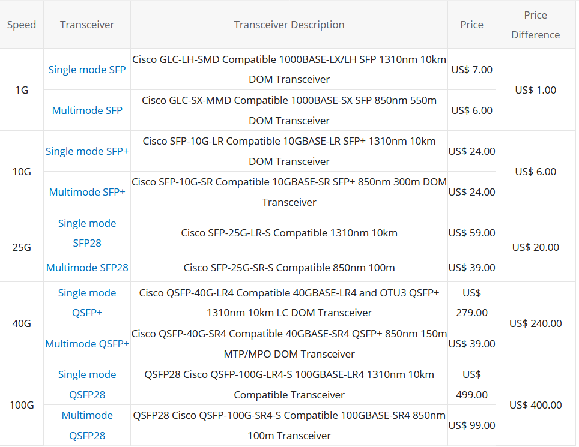Click the Cisco SFP-25G-LR-S Compatible 1310nm 10km text
The image size is (579, 447).
click(289, 233)
